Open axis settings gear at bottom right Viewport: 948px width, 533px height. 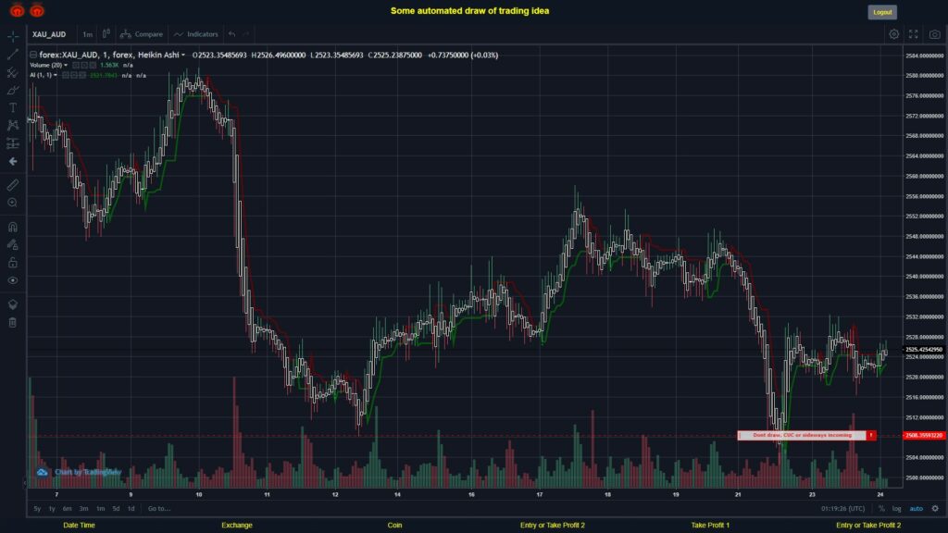[x=935, y=508]
